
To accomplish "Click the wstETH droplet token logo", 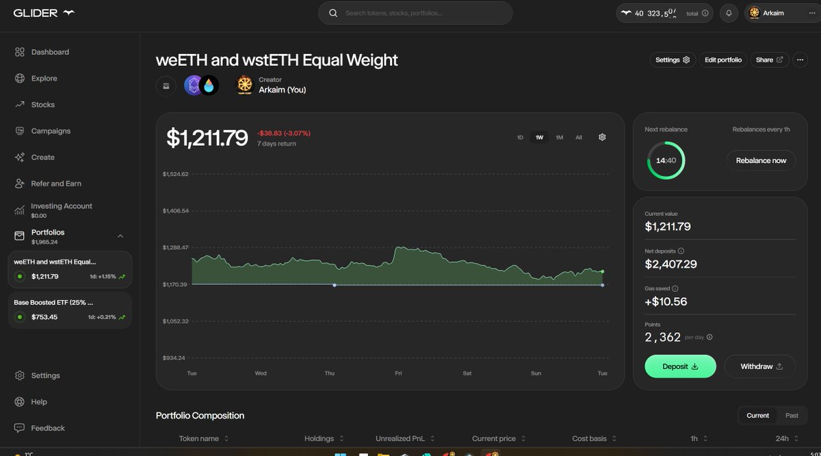I will (x=209, y=86).
